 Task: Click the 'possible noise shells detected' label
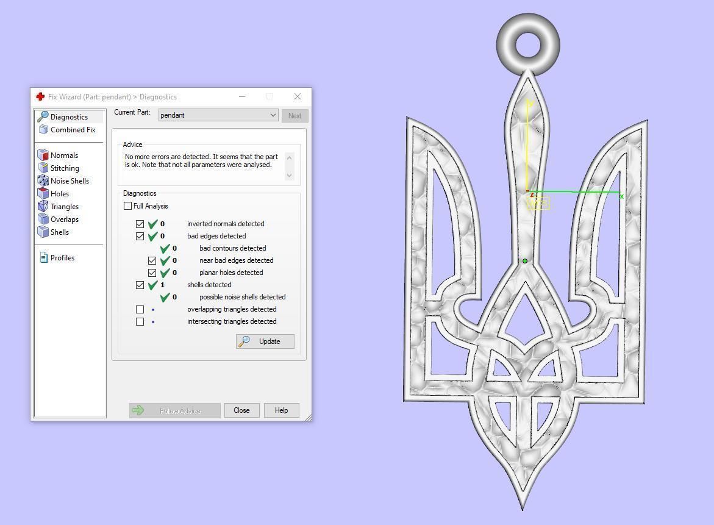[243, 297]
